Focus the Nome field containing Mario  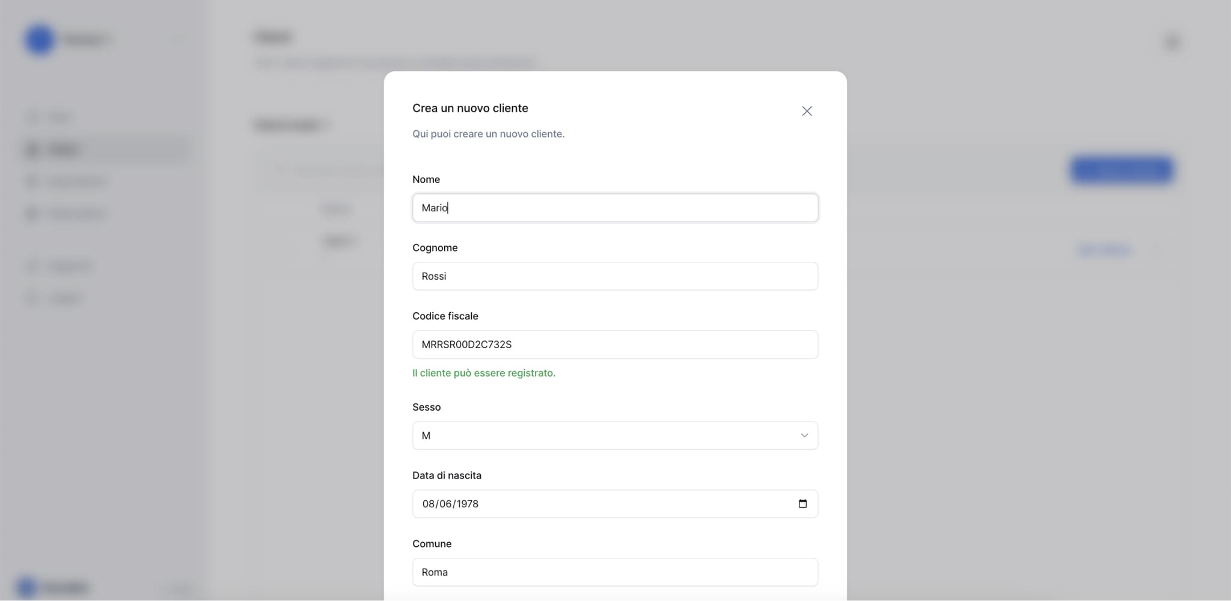pyautogui.click(x=614, y=208)
